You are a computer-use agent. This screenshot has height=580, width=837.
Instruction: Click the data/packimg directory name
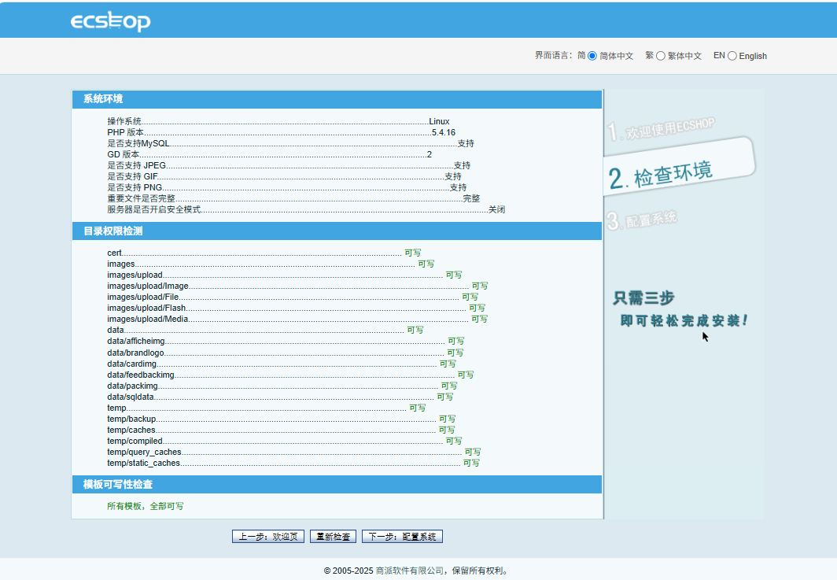click(132, 386)
